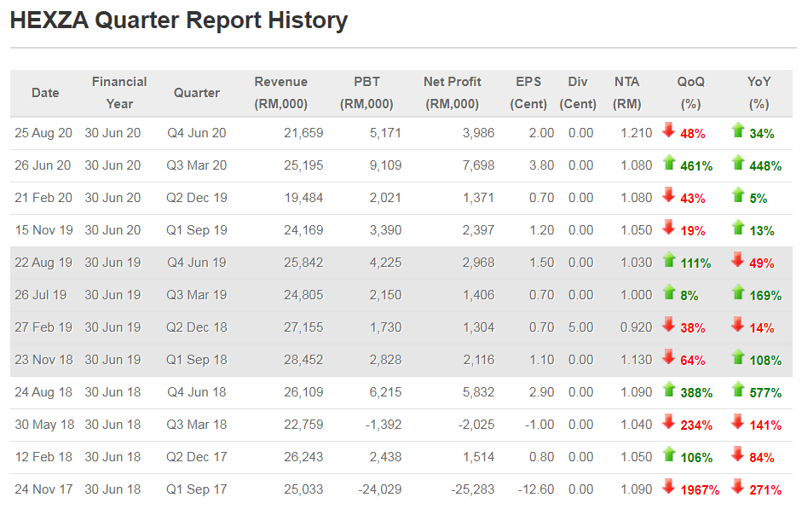The width and height of the screenshot is (802, 515).
Task: Click the red down arrow beside 49% YoY
Action: coord(737,260)
